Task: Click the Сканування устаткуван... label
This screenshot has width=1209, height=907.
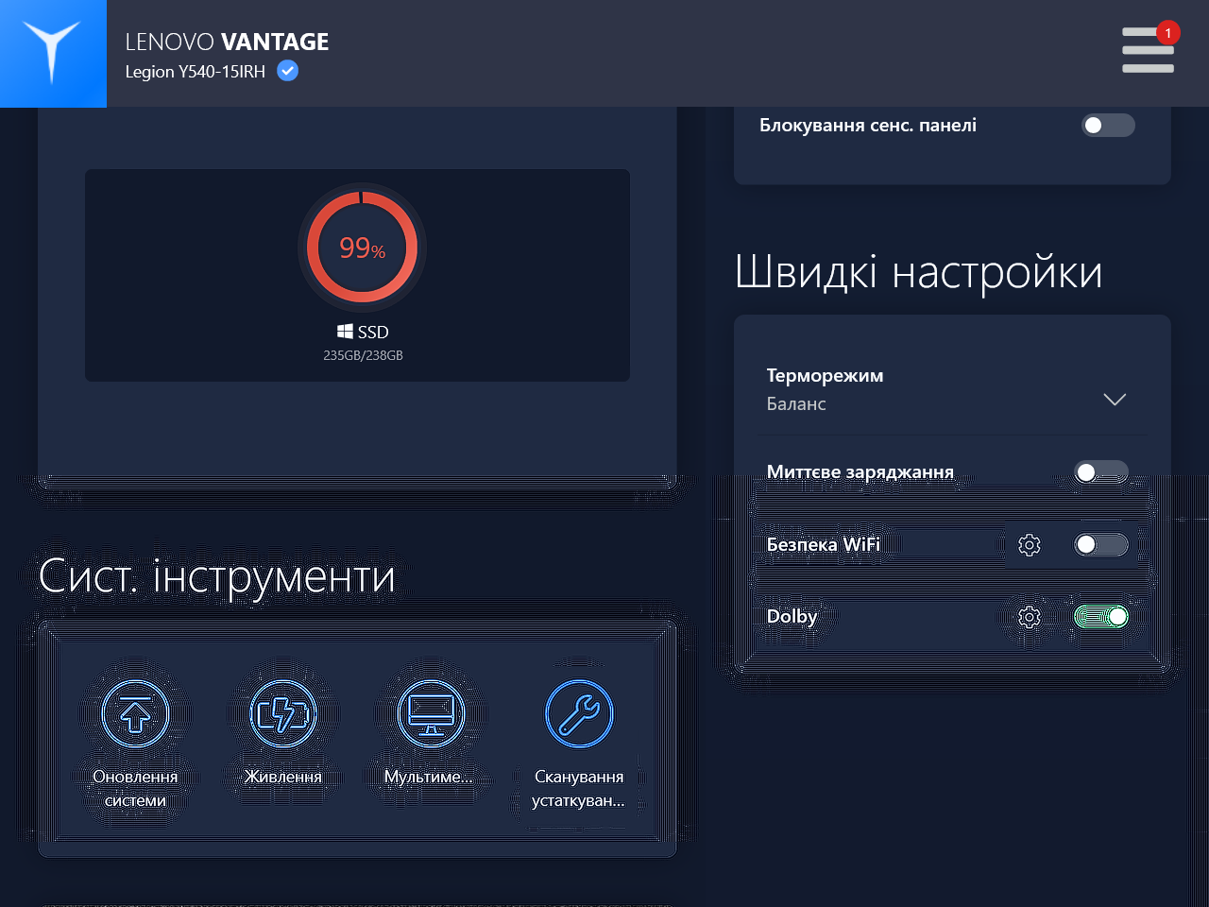Action: pyautogui.click(x=579, y=789)
